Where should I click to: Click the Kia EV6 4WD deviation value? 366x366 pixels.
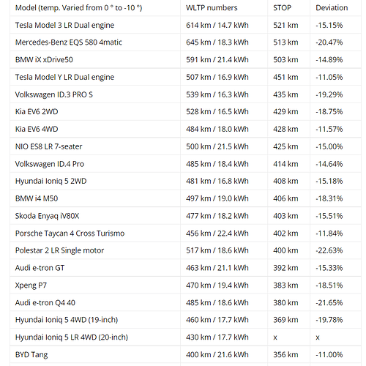329,129
